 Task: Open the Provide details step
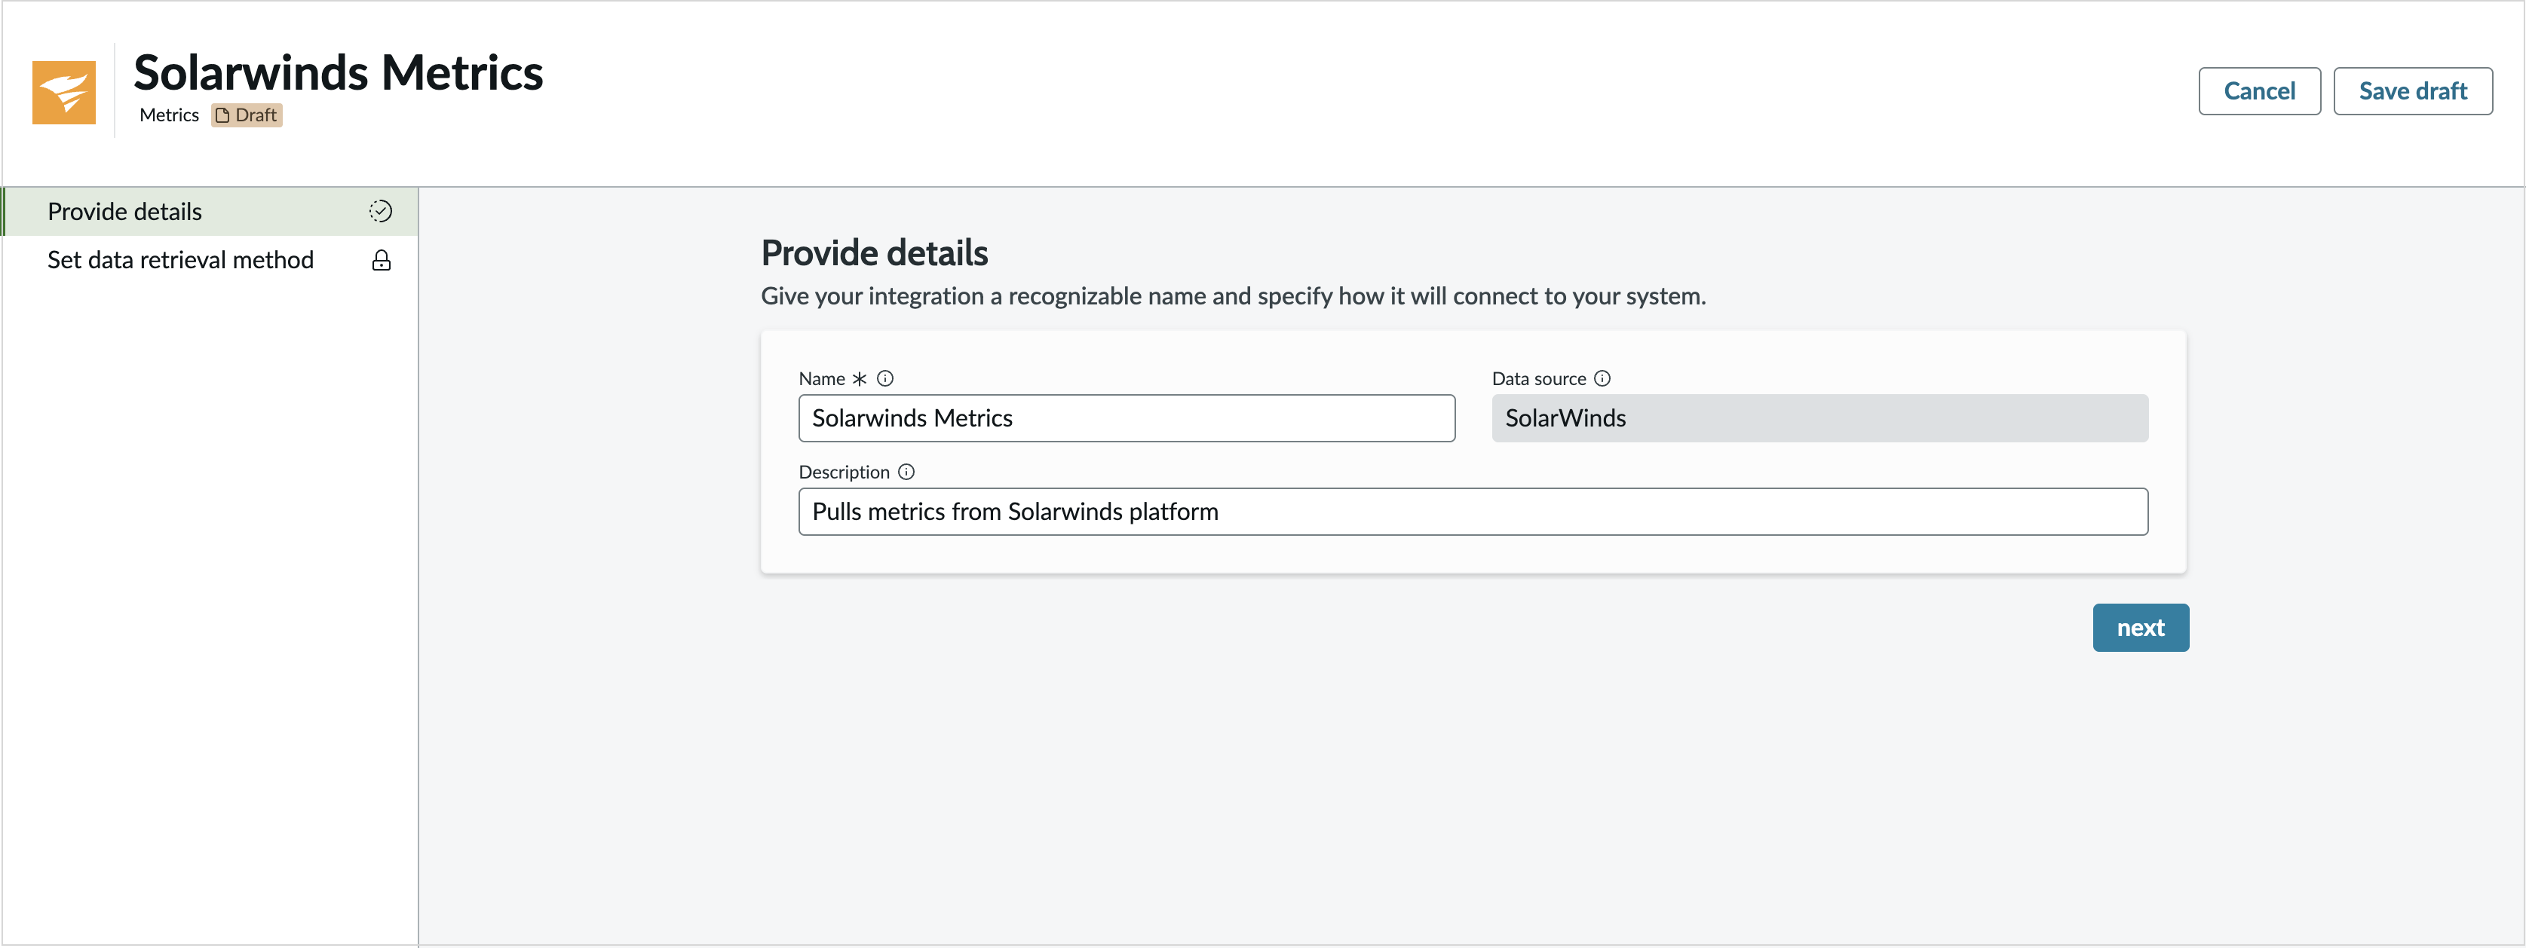pos(210,212)
